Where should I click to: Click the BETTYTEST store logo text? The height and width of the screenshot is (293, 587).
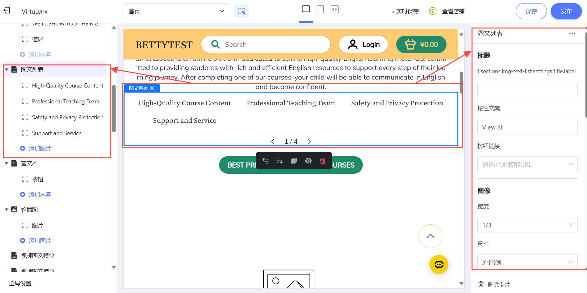tap(164, 45)
